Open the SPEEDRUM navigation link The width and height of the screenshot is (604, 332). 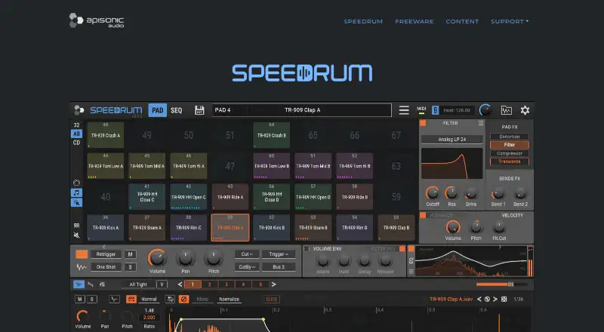[x=363, y=22]
